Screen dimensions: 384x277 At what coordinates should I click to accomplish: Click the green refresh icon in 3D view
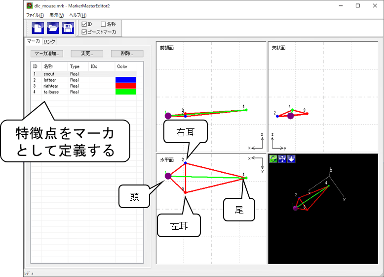[x=273, y=159]
